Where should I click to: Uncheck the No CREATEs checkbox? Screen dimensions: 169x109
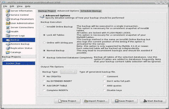click(x=44, y=76)
